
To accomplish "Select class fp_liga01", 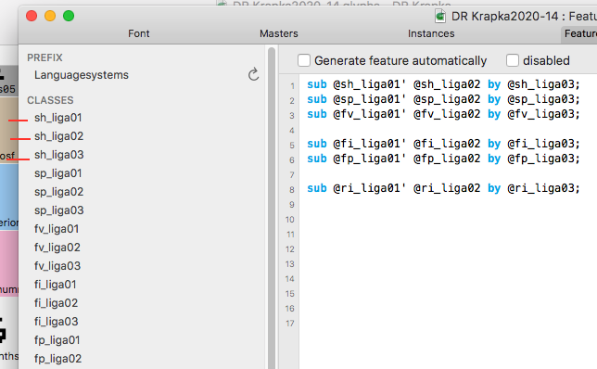I will (57, 340).
